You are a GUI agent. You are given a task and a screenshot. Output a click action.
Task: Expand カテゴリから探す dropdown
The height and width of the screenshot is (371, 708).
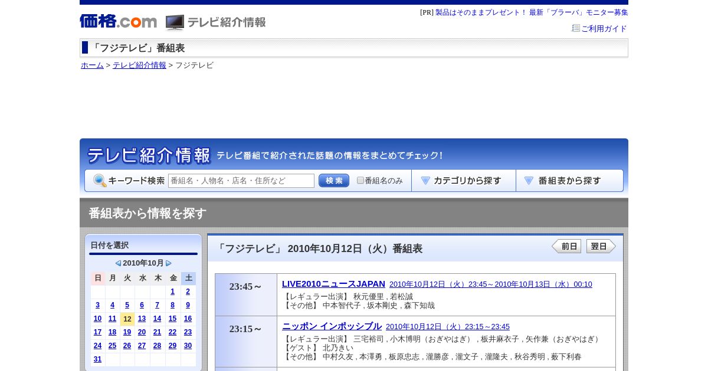464,181
